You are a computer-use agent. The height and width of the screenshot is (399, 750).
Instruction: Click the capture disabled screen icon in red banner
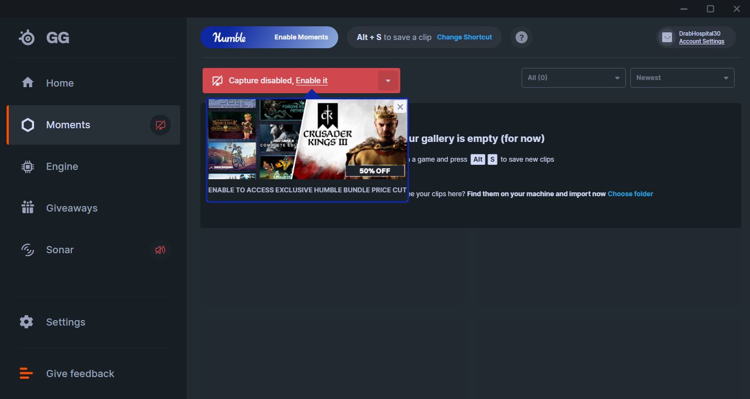217,81
